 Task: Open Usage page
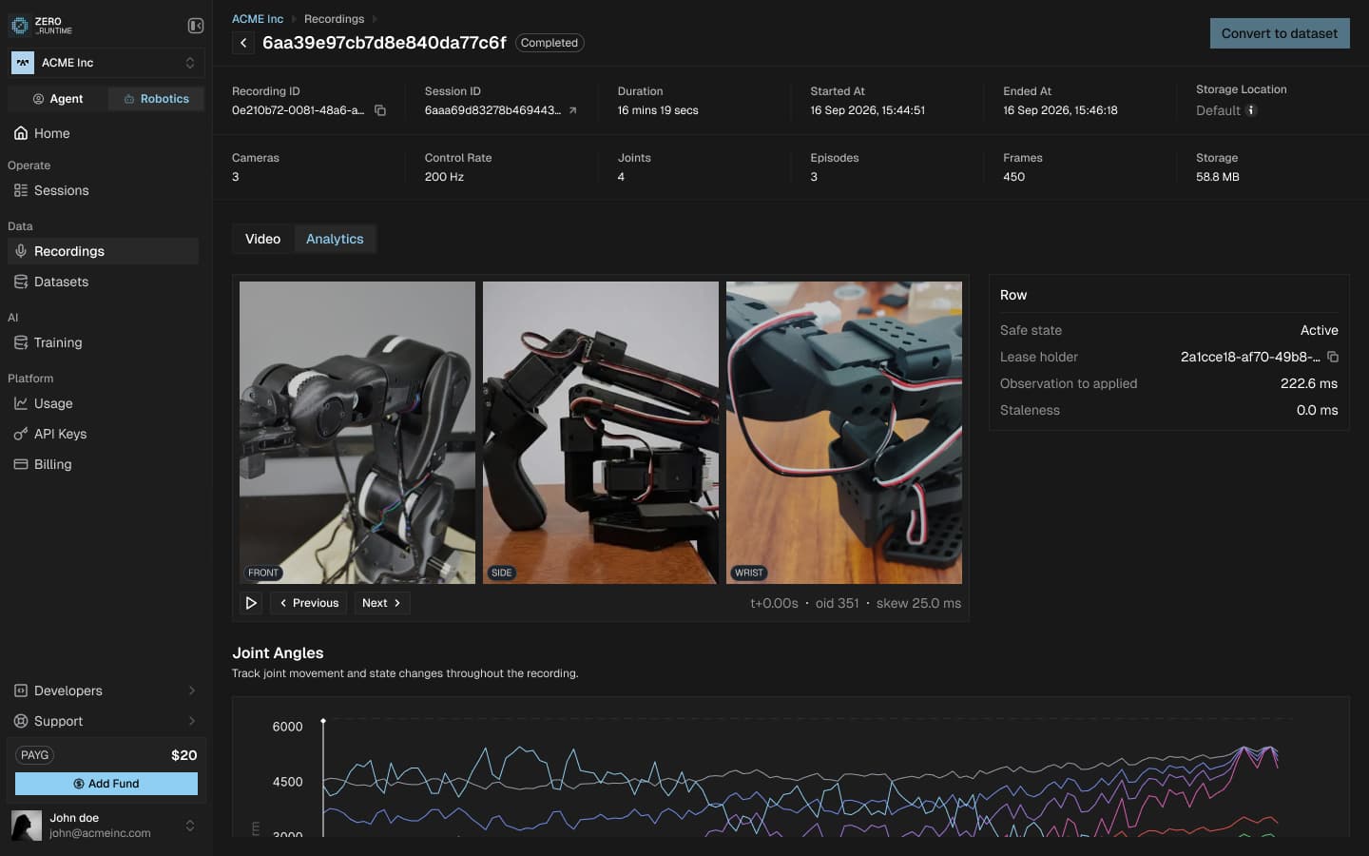[x=103, y=403]
